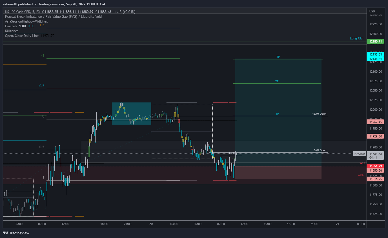388x238 pixels.
Task: Click the BMS label near the price break
Action: pyautogui.click(x=231, y=154)
